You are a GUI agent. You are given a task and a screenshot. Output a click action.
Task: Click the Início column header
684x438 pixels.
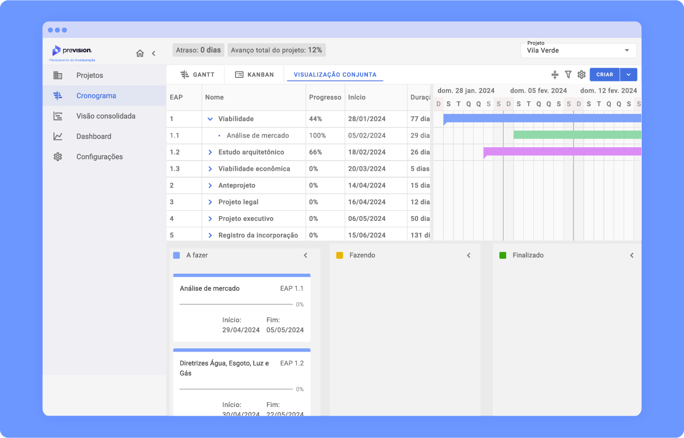[376, 97]
